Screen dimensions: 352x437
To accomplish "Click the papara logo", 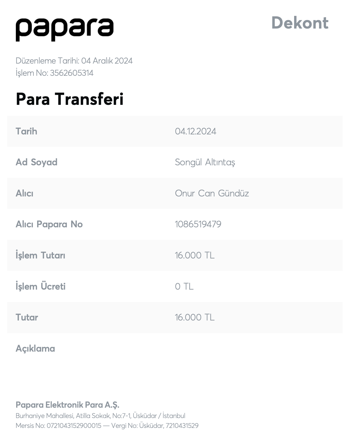I will pos(64,29).
